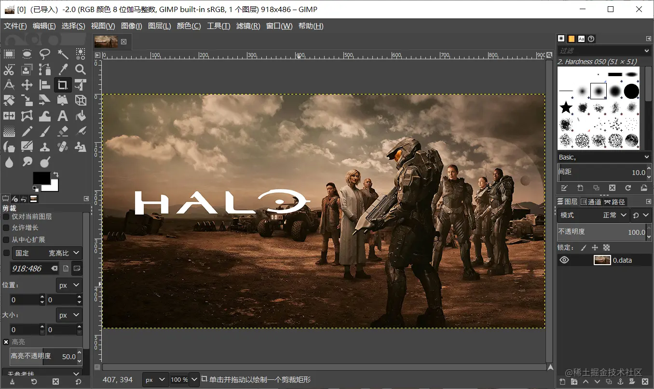Select the Paintbrush tool
Viewport: 654px width, 389px height.
point(45,132)
